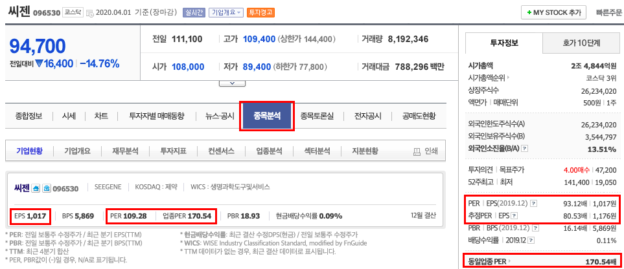Go to the 뉴스·공시 tab
624x269 pixels.
click(220, 116)
